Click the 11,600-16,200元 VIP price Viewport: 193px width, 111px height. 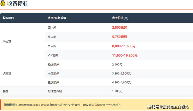(125, 55)
